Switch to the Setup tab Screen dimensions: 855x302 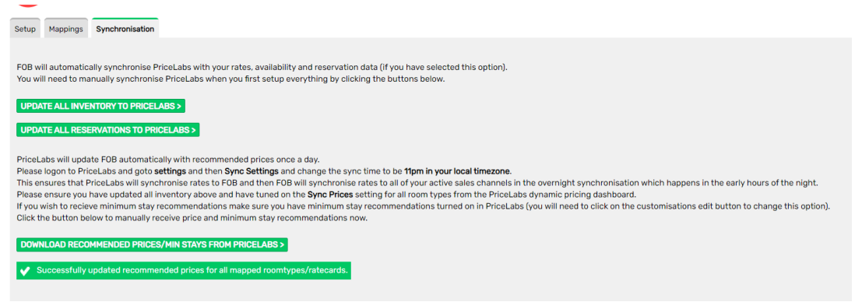[25, 29]
